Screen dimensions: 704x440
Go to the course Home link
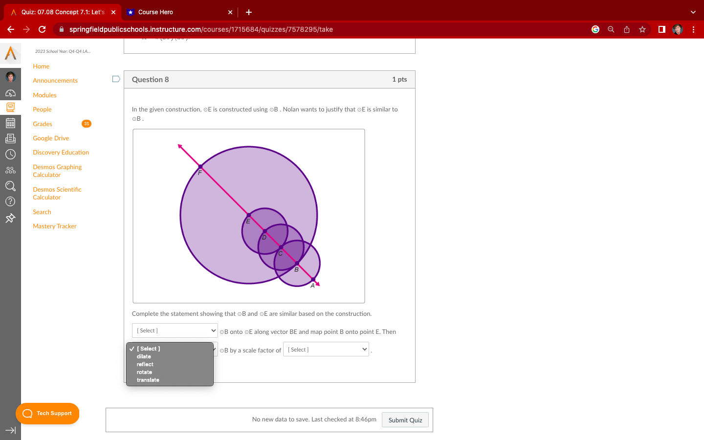tap(41, 66)
